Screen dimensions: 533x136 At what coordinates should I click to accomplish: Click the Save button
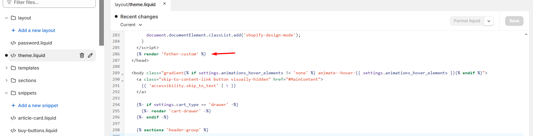click(514, 21)
